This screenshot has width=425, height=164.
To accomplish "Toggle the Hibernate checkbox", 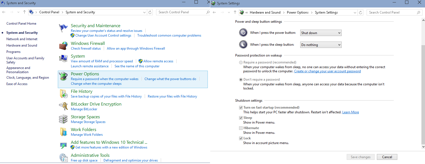I will (241, 128).
